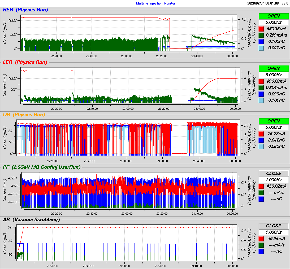290x269 pixels.
Task: Click the AR red 49.95mA swatch
Action: pyautogui.click(x=261, y=239)
